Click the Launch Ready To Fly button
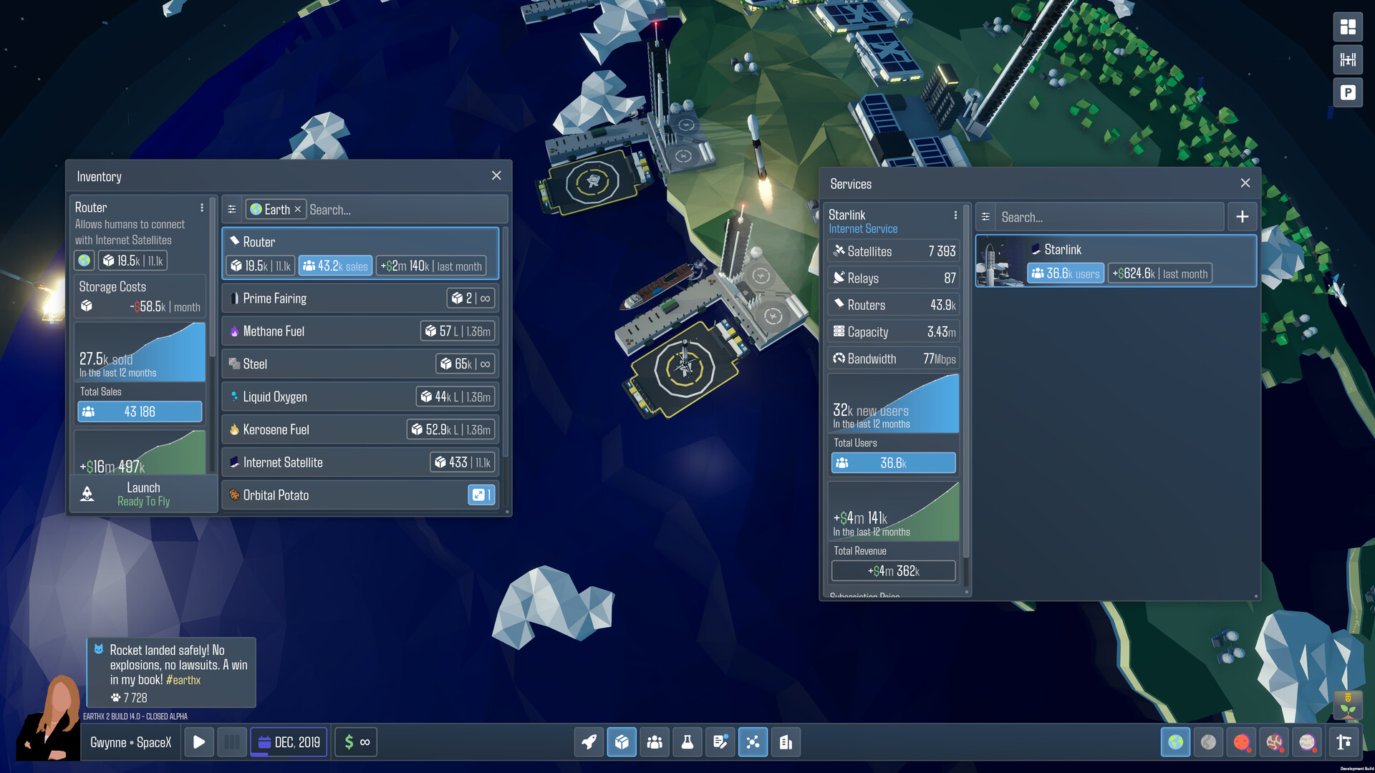Image resolution: width=1375 pixels, height=773 pixels. tap(143, 494)
